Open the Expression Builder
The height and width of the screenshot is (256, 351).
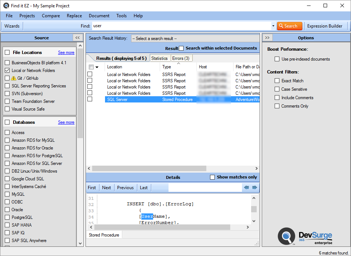pos(325,26)
